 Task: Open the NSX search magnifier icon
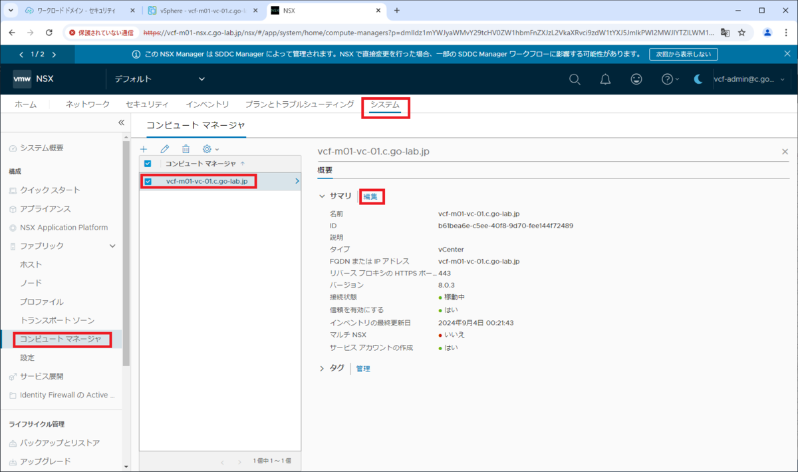(575, 79)
